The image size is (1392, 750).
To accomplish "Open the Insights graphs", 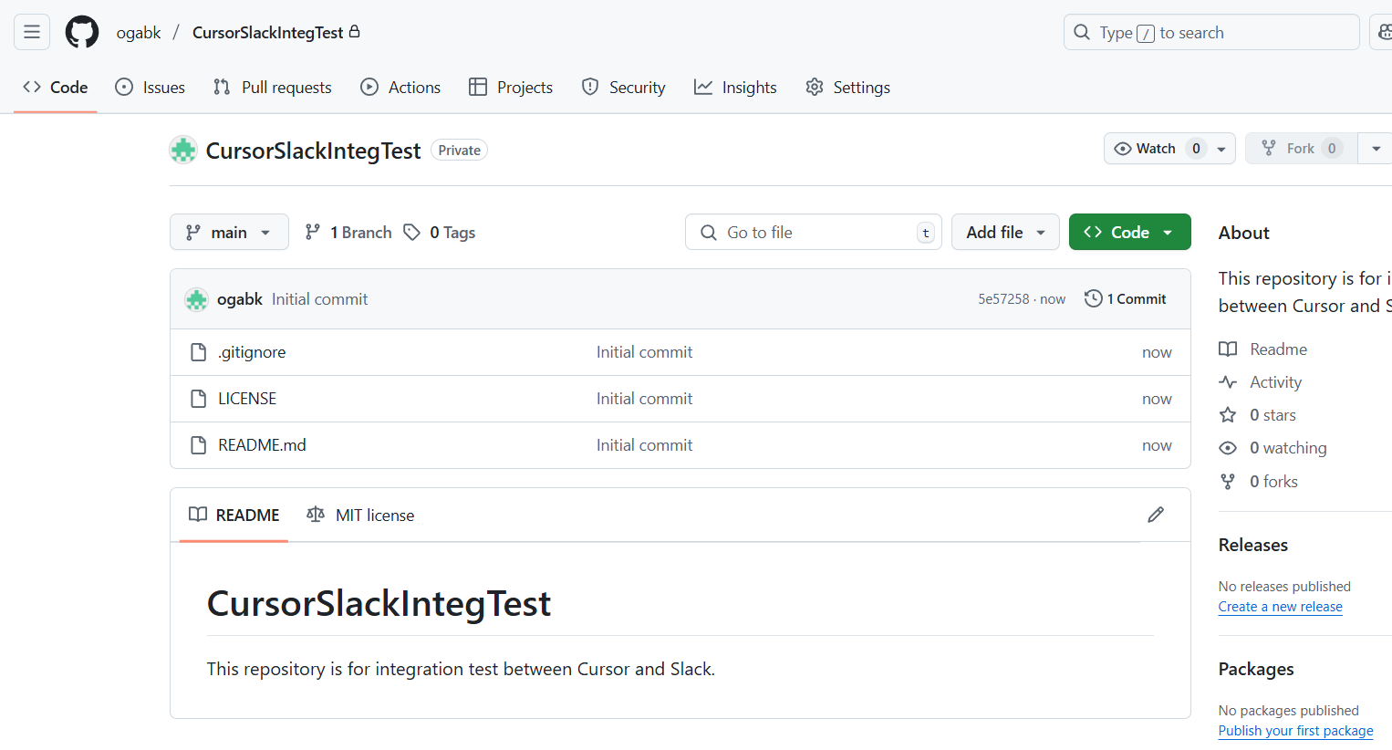I will click(x=735, y=87).
